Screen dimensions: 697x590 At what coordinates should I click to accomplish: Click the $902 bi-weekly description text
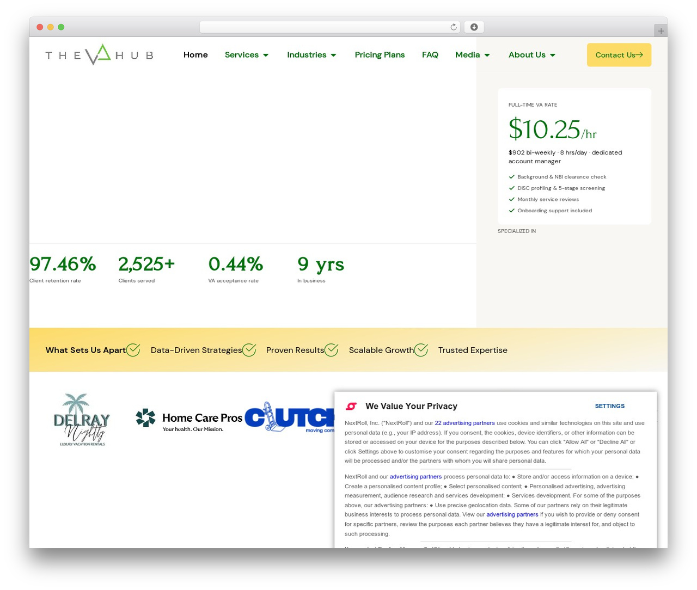(x=565, y=157)
